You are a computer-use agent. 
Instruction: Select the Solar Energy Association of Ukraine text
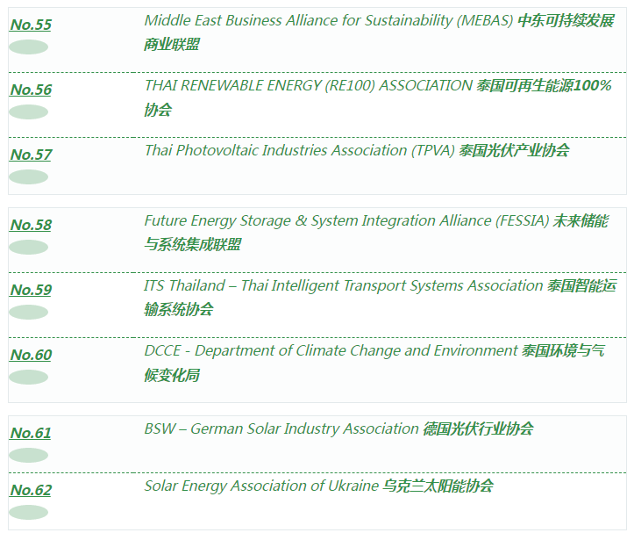[x=261, y=486]
